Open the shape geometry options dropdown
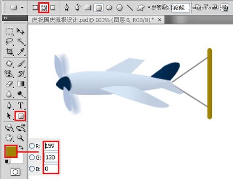Screen dimensions: 233x179 [149, 7]
